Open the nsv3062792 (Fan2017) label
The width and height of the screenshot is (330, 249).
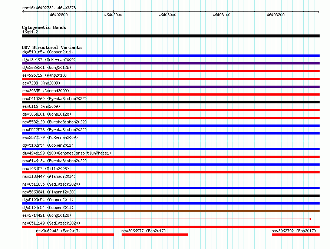click(294, 231)
